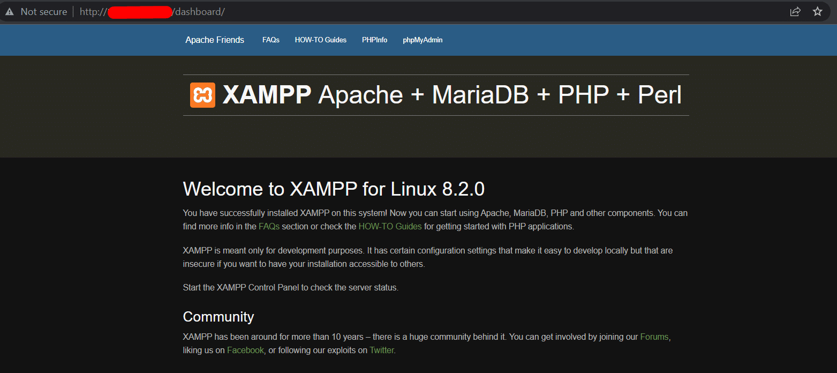Open the Forums link in the Community section
Viewport: 837px width, 373px height.
(x=654, y=337)
